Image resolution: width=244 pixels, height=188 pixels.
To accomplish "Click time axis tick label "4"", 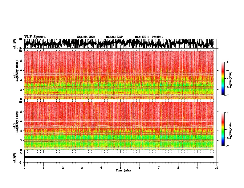I will click(x=101, y=168).
